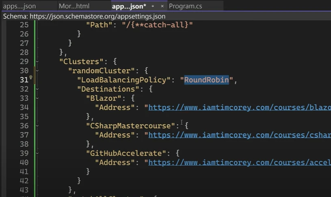
Task: Click the schema URL field in the Schema bar
Action: pos(97,17)
